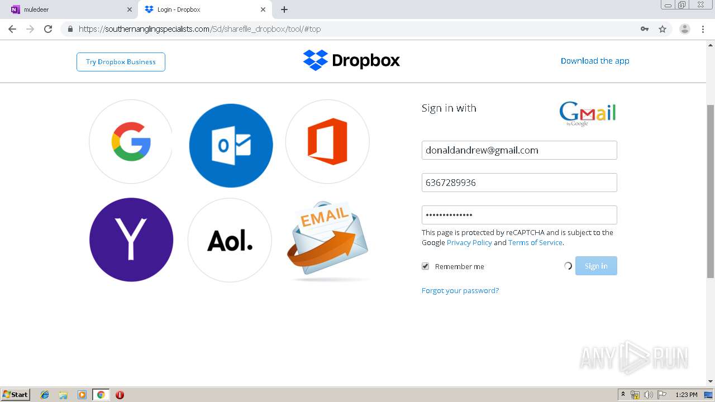Screen dimensions: 715x402
Task: Open Internet Explorer from the taskbar
Action: click(45, 395)
